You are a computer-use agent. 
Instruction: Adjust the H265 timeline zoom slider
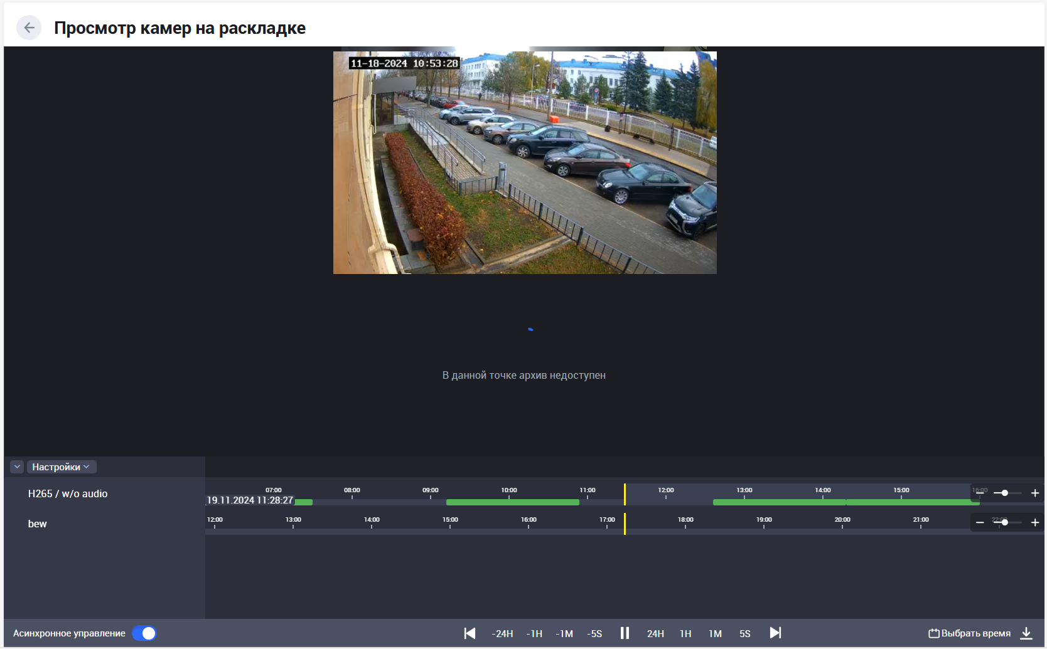click(x=1005, y=493)
